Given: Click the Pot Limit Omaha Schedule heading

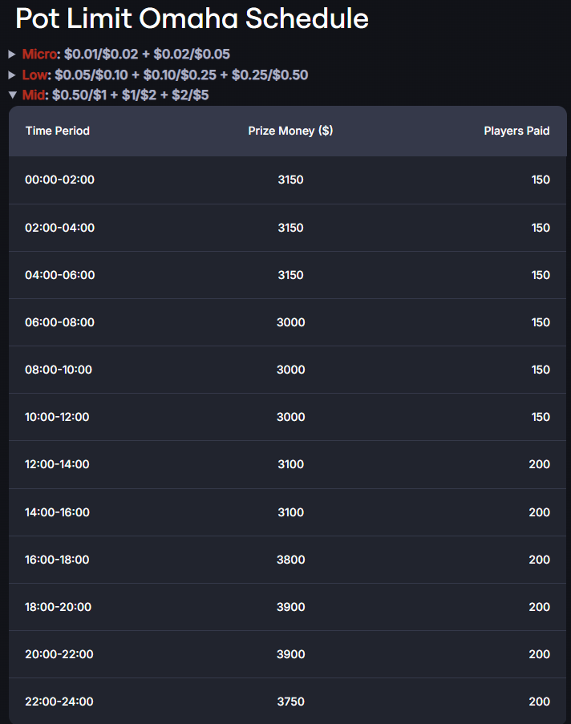Looking at the screenshot, I should pyautogui.click(x=192, y=19).
